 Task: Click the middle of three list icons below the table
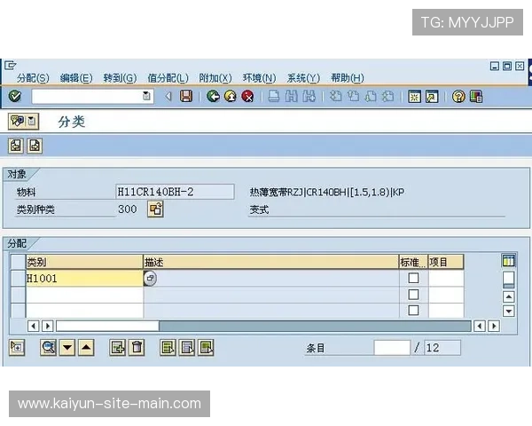pyautogui.click(x=187, y=348)
